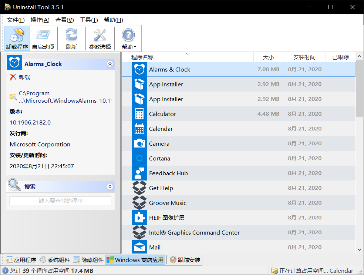Image resolution: width=364 pixels, height=275 pixels.
Task: Click the folder icon beside install path
Action: point(13,97)
